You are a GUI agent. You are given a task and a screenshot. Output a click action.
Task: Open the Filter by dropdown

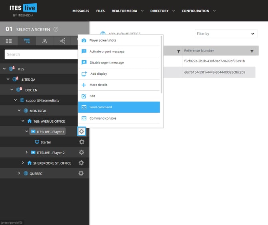point(226,34)
